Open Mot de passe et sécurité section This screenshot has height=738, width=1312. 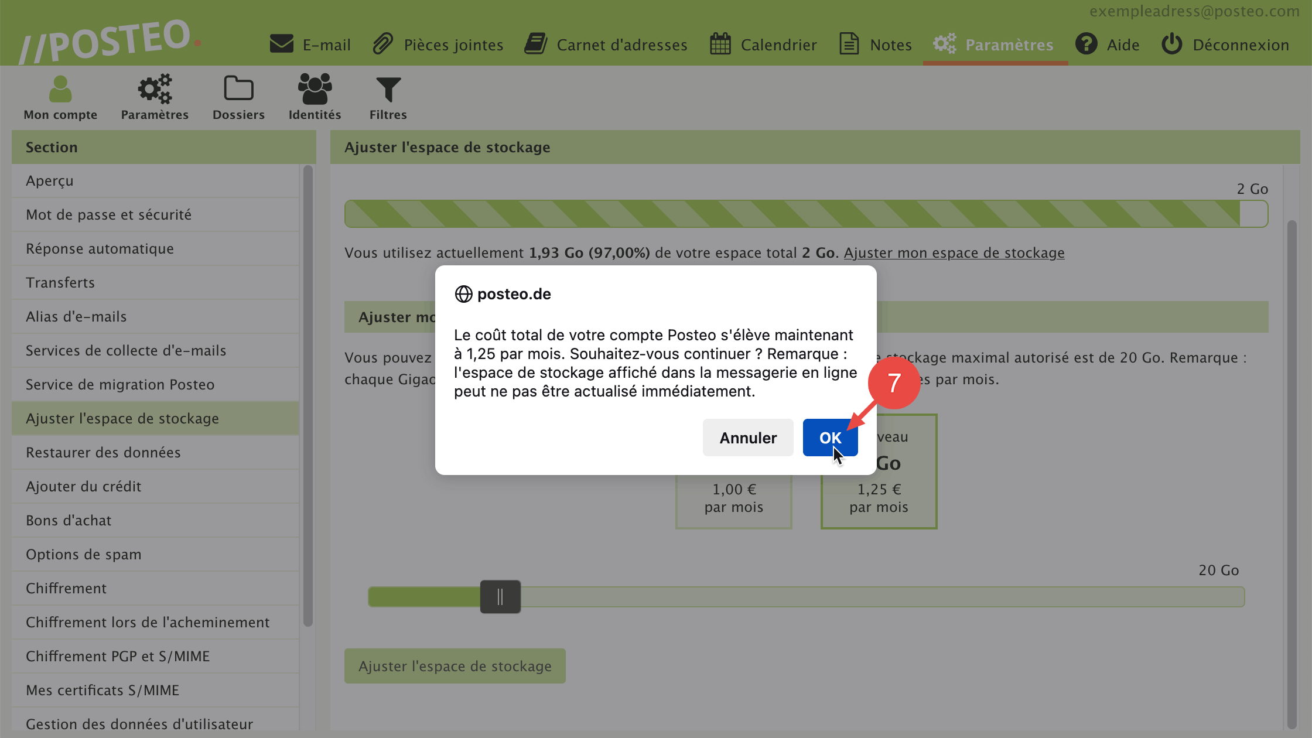[x=109, y=215]
